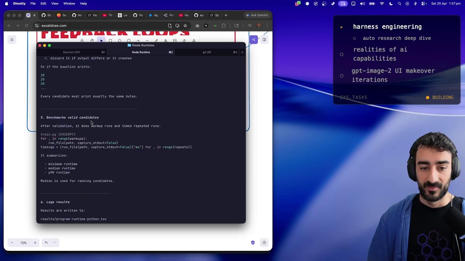The width and height of the screenshot is (465, 261).
Task: Reload the Excalidraw page in Chrome
Action: point(26,26)
